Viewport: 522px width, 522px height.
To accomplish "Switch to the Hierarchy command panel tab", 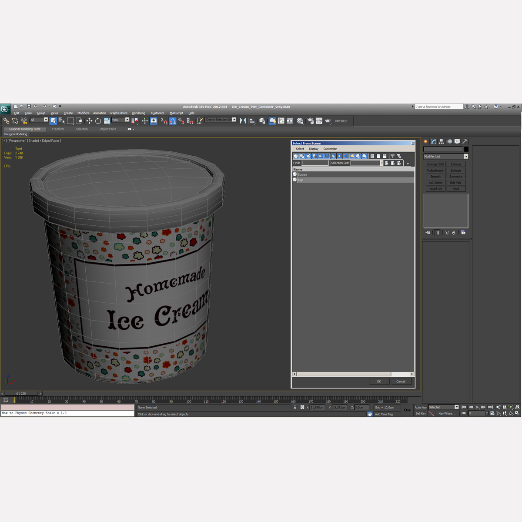I will click(442, 141).
